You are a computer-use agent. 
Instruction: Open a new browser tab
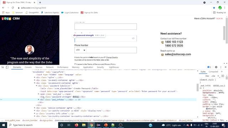(40, 2)
